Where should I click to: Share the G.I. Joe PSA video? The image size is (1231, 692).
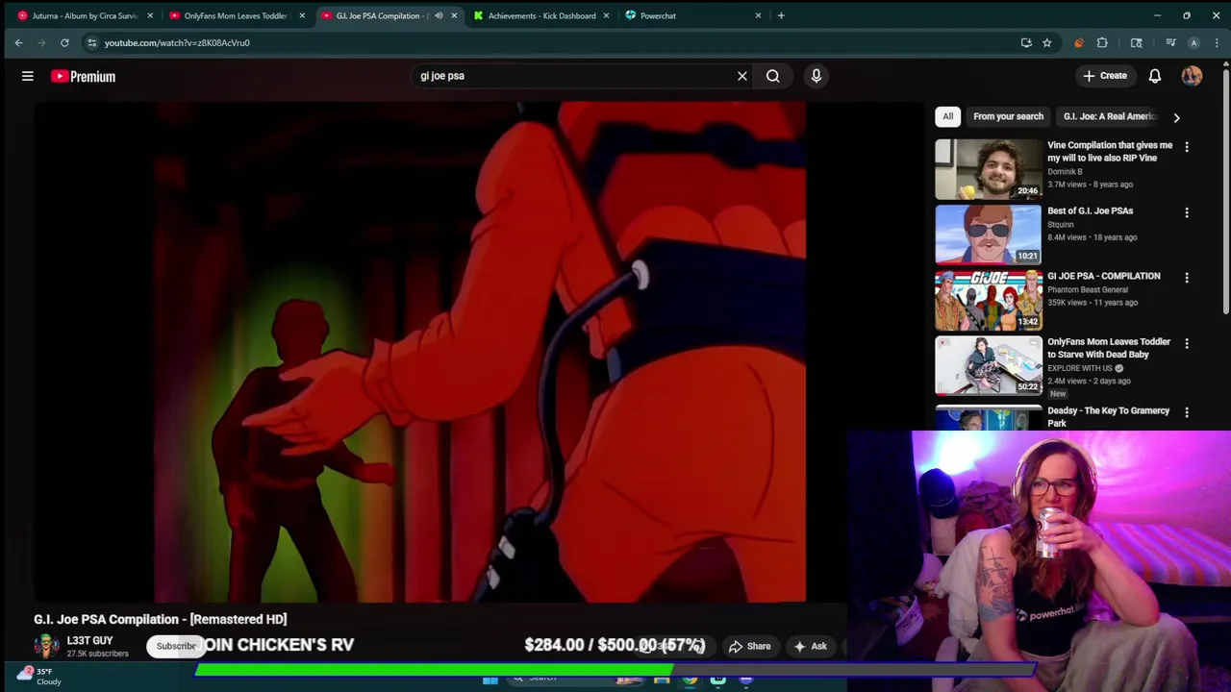pos(749,646)
